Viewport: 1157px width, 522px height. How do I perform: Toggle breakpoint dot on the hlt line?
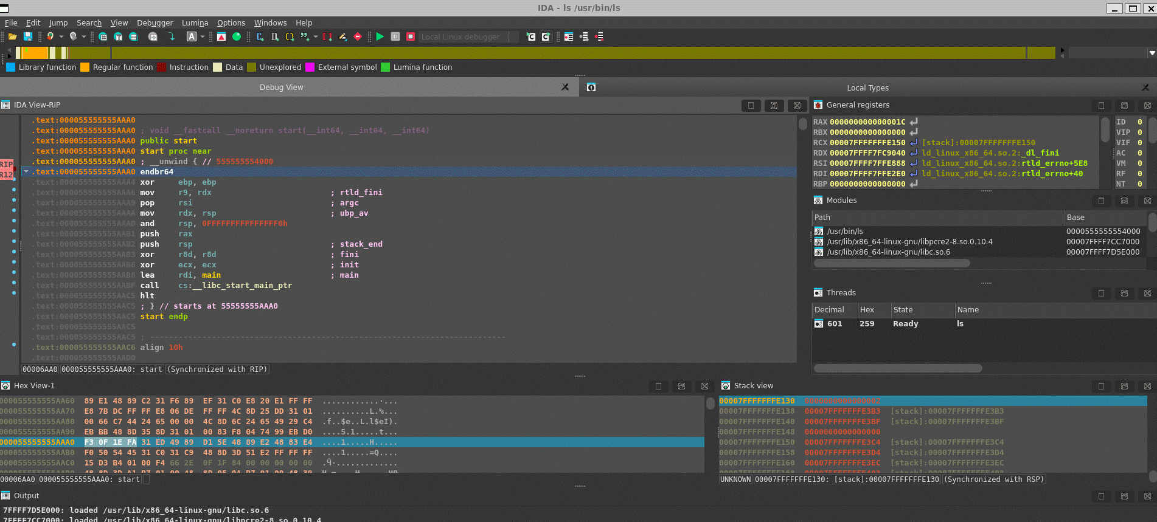(x=14, y=293)
